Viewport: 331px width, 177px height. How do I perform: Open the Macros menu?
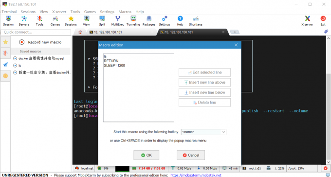[125, 12]
